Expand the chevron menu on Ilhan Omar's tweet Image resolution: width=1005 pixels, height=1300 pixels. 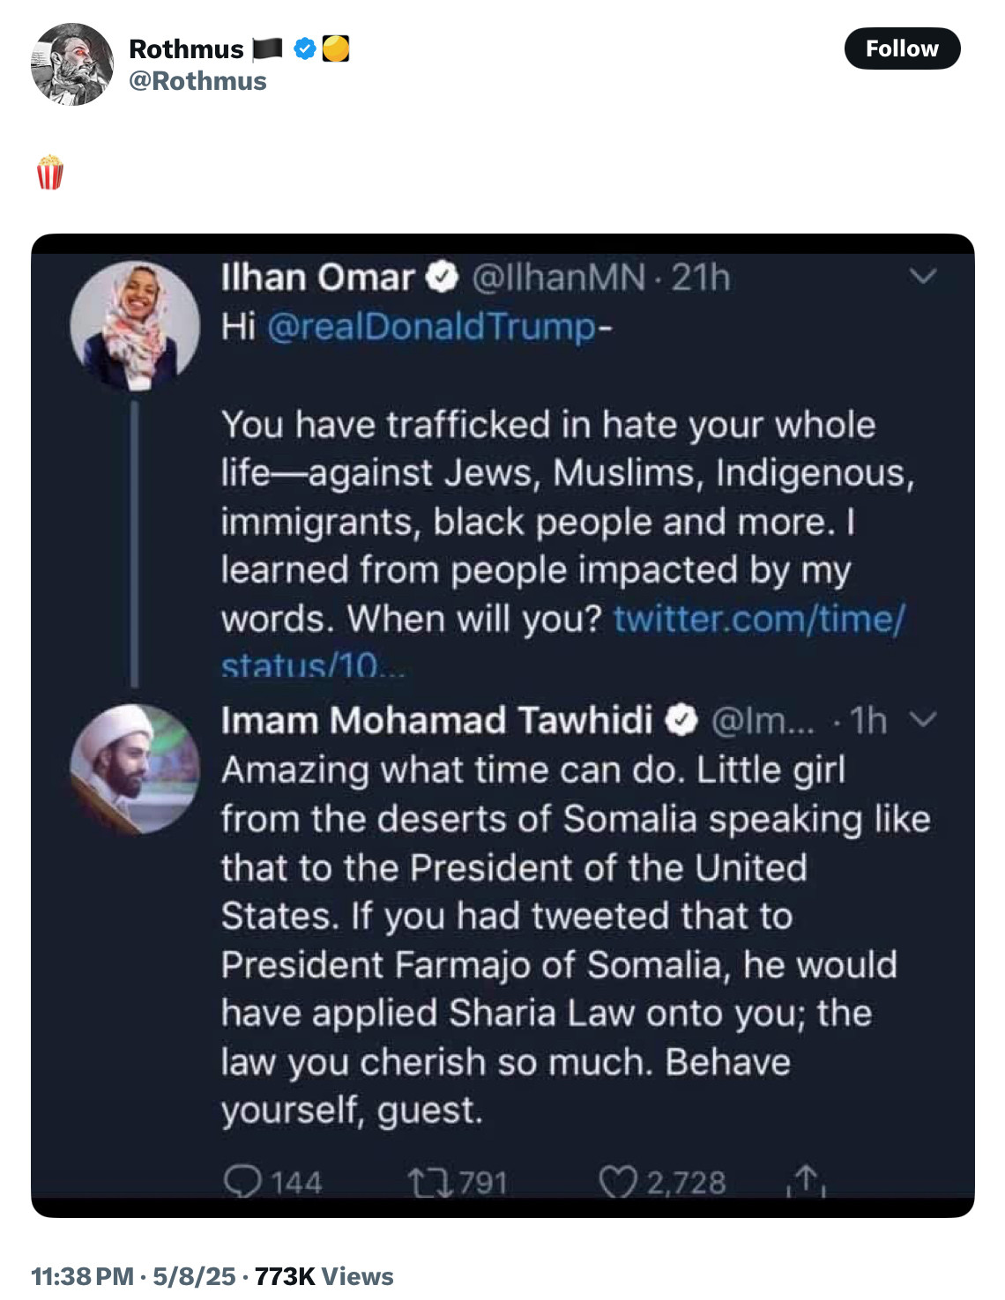pos(922,277)
